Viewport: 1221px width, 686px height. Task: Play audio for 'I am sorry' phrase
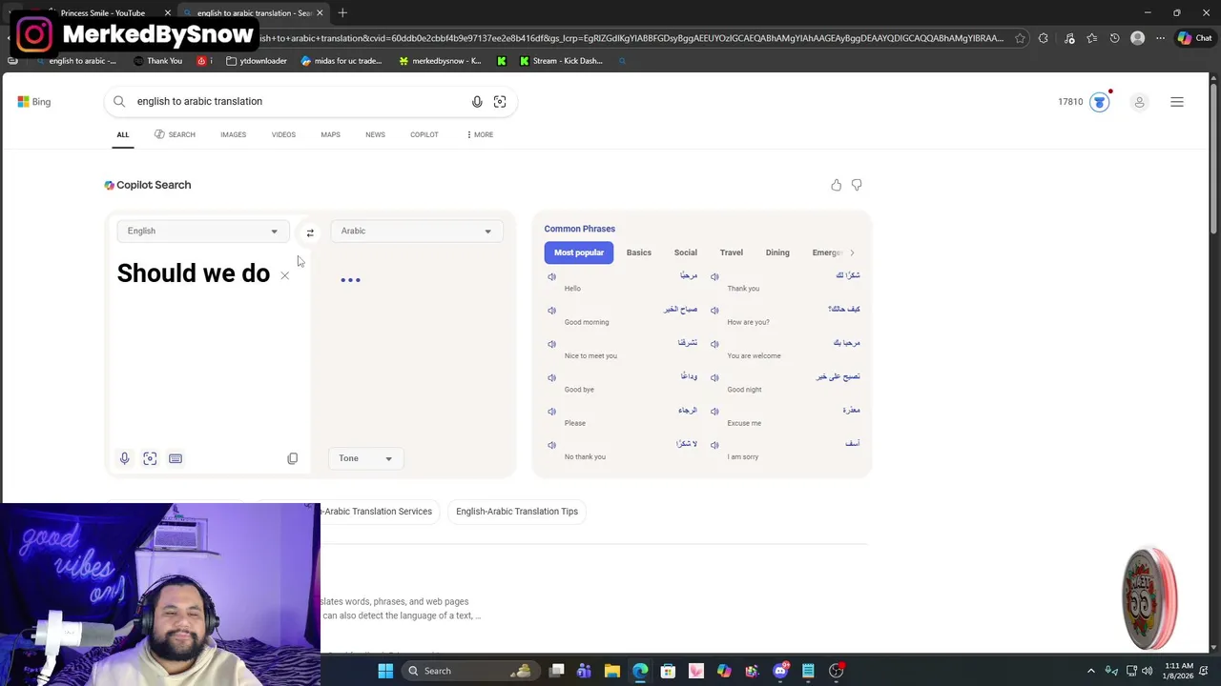tap(714, 445)
